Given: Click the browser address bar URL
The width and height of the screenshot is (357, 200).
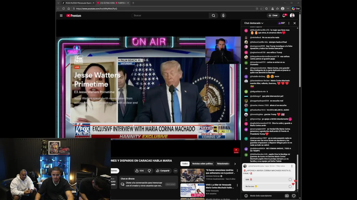Looking at the screenshot, I should [x=97, y=9].
